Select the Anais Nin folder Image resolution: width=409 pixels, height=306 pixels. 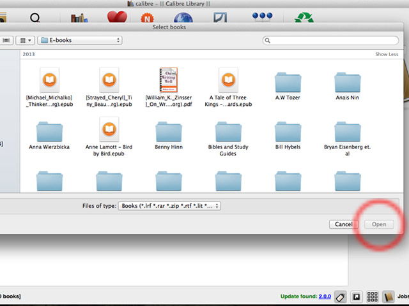coord(348,87)
